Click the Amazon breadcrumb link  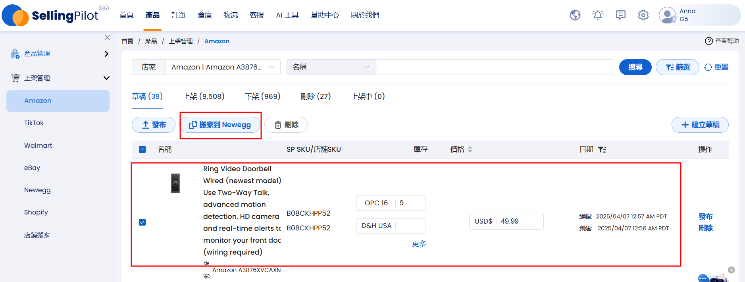(x=217, y=41)
